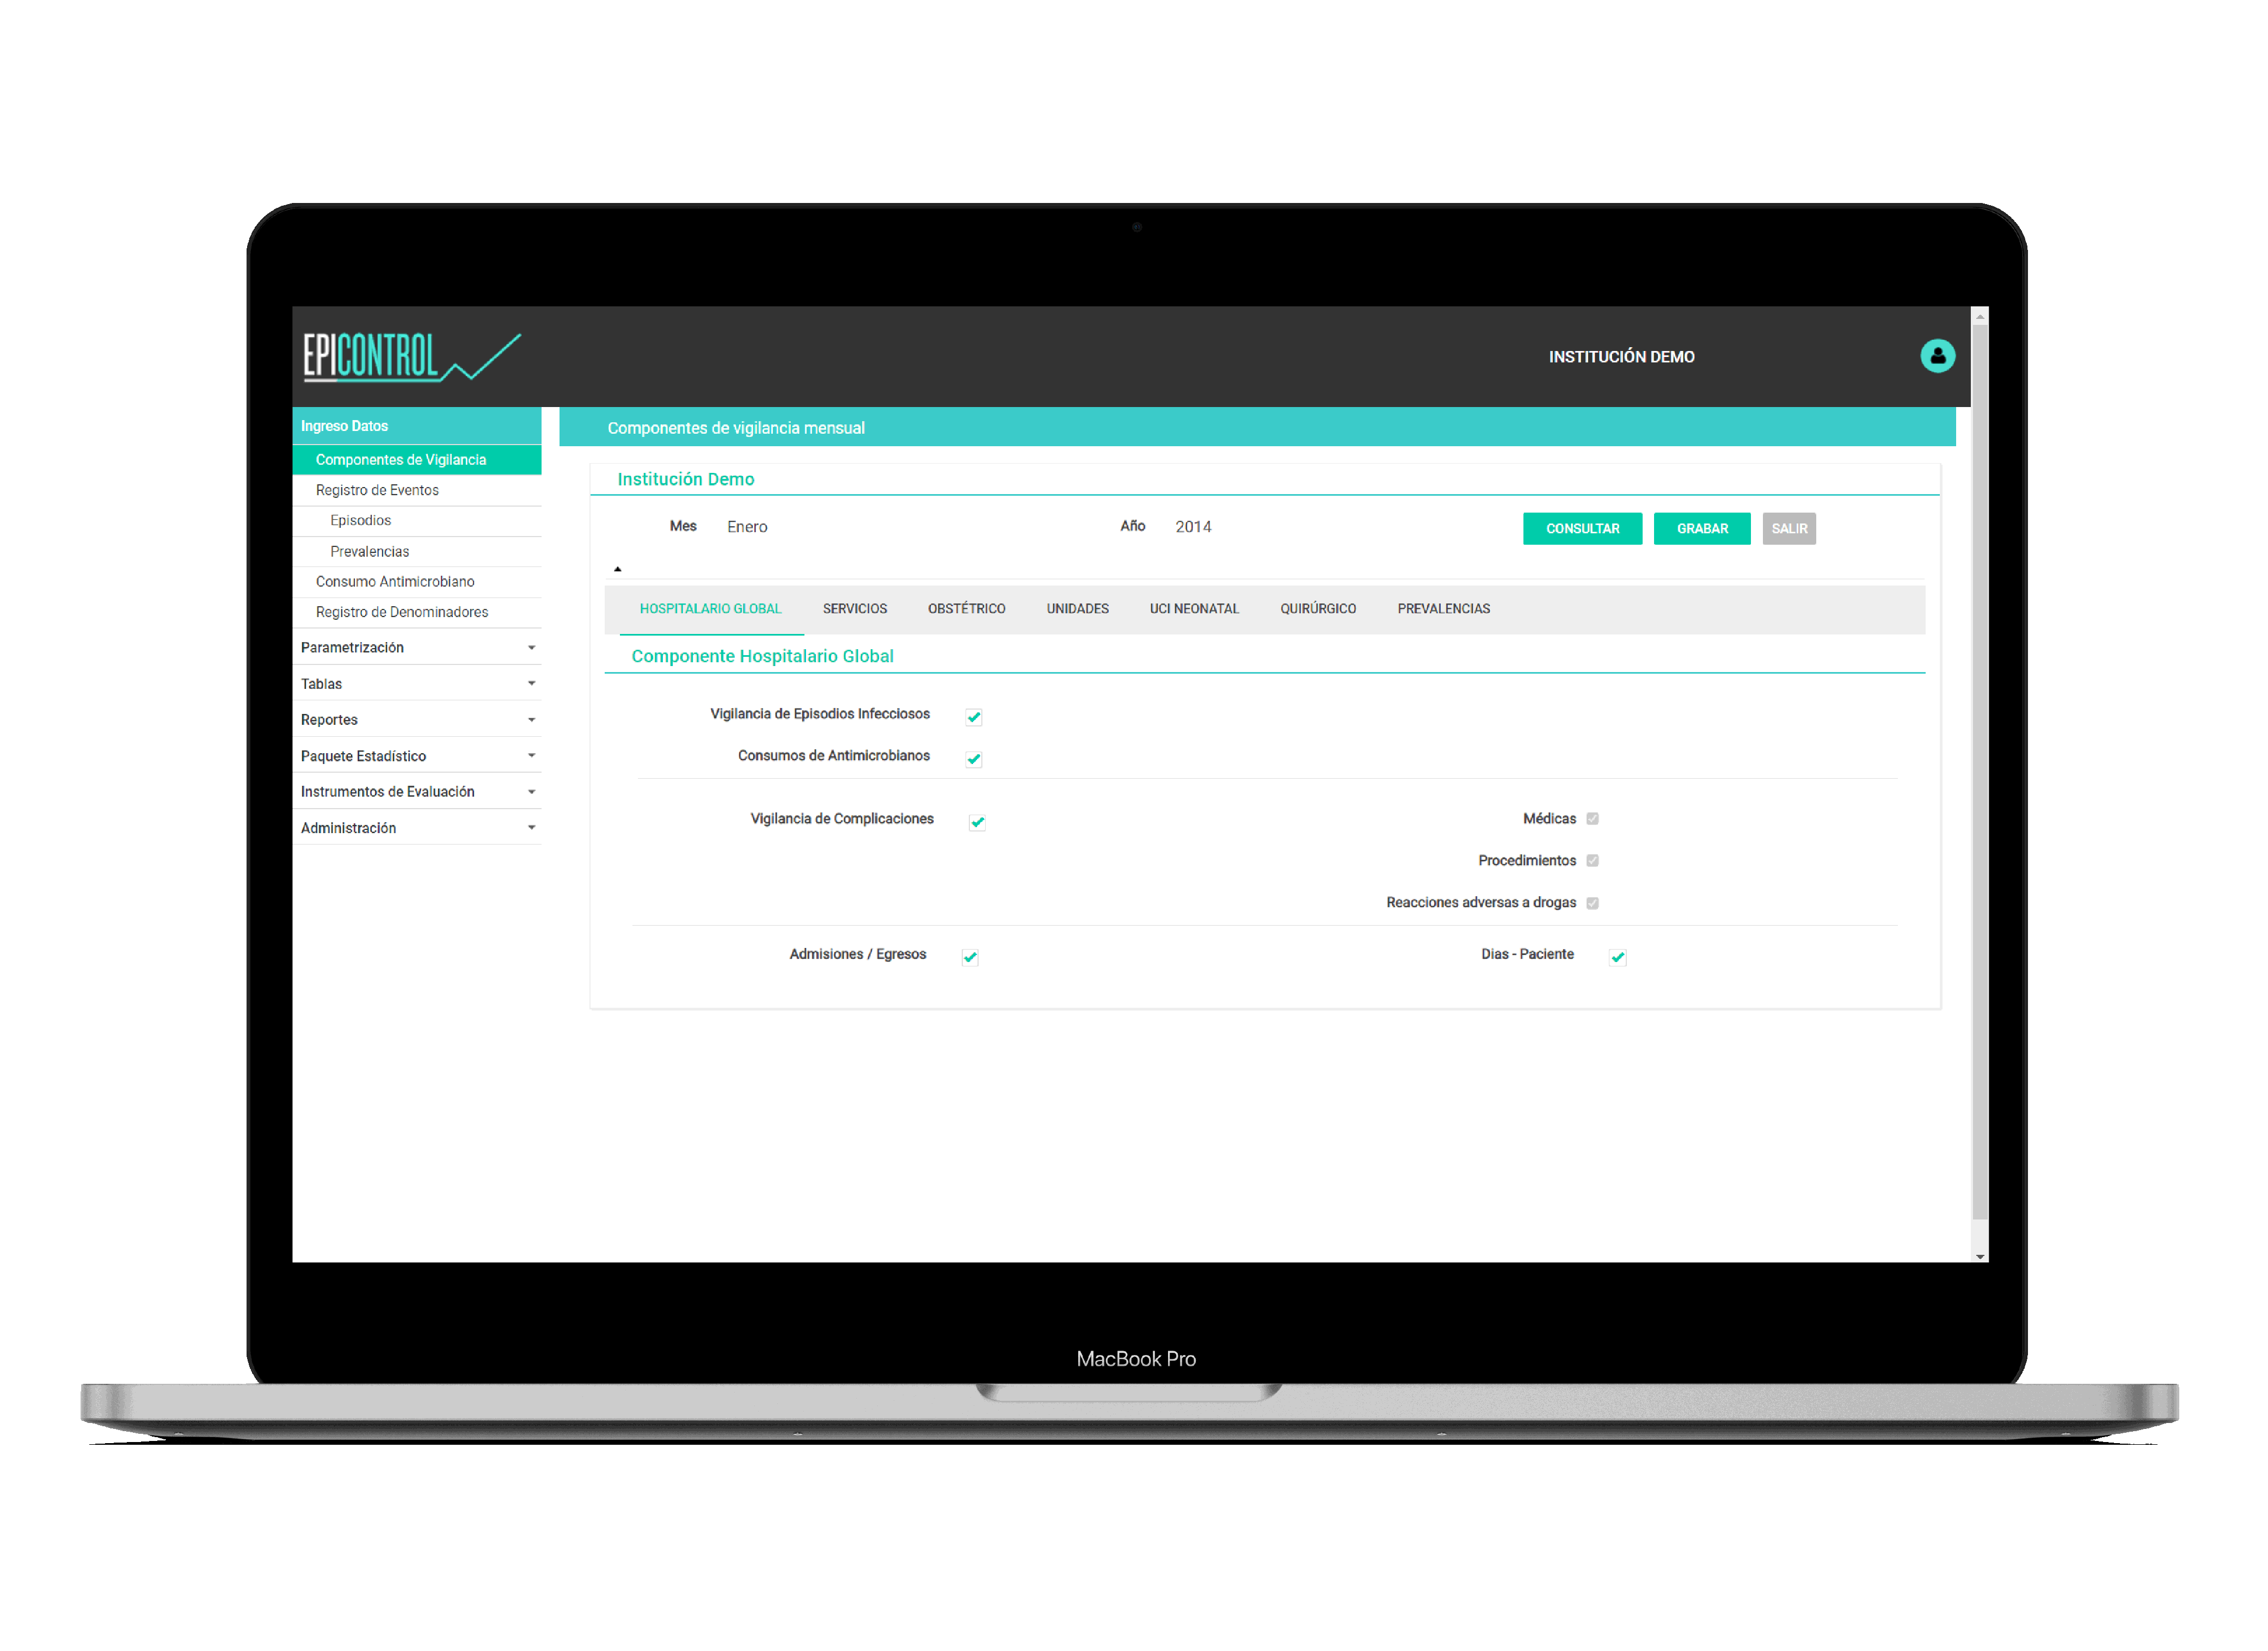The image size is (2268, 1651).
Task: Switch to the Servicios tab
Action: [x=854, y=609]
